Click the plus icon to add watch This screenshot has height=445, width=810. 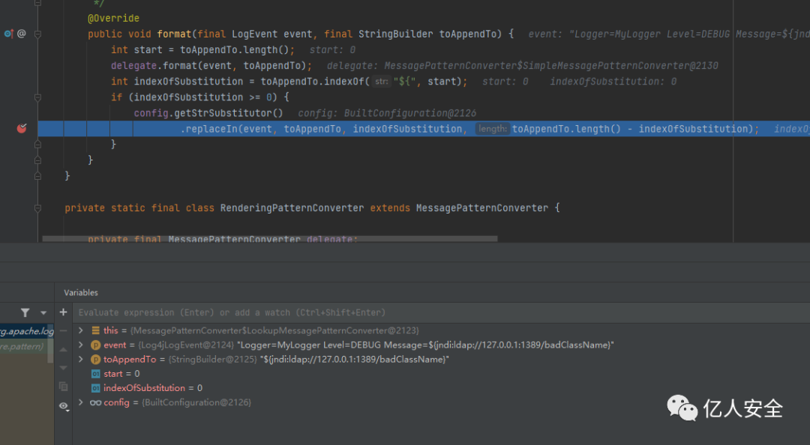coord(63,312)
